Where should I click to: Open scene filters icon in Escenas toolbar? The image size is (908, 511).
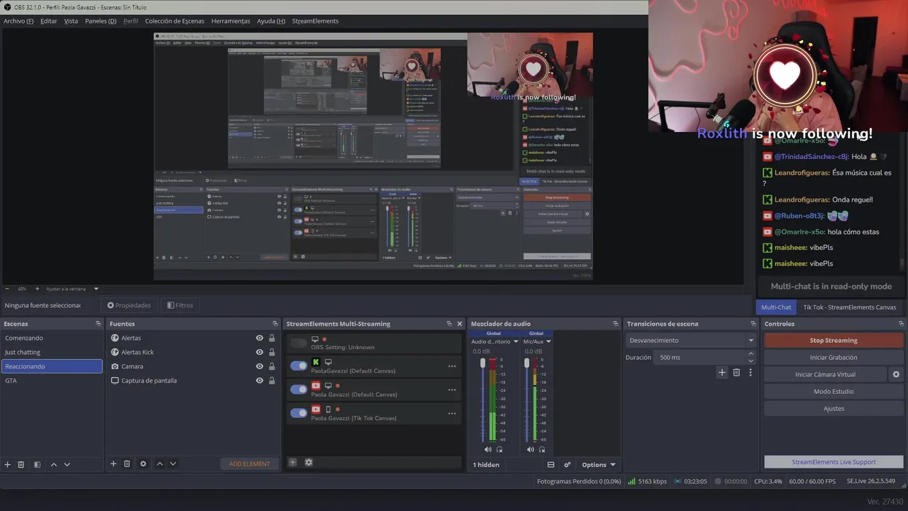(37, 464)
